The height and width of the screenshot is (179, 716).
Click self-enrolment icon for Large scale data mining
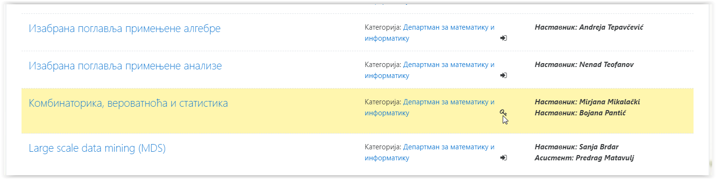[x=504, y=158]
